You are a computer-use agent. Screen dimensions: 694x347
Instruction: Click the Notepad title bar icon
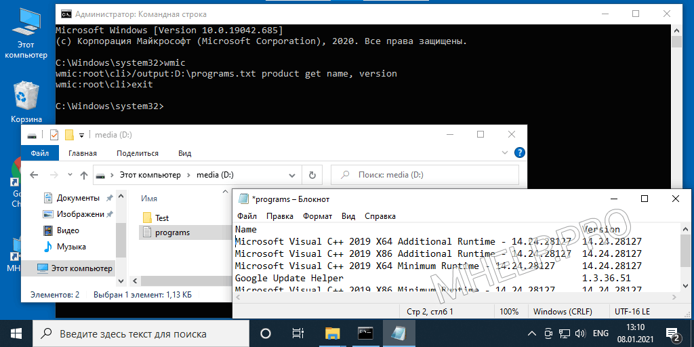pos(243,199)
